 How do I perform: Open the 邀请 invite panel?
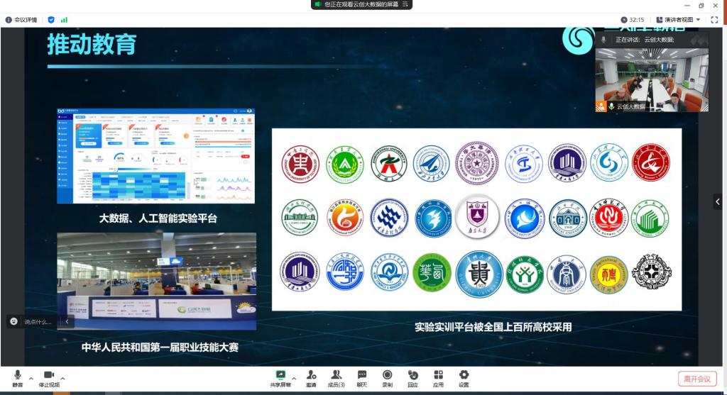coord(311,378)
